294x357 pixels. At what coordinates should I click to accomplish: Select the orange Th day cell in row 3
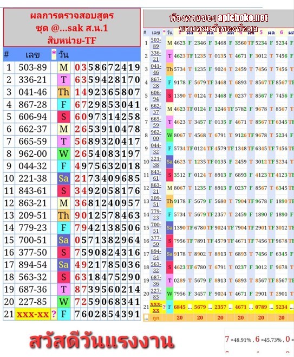[x=63, y=92]
